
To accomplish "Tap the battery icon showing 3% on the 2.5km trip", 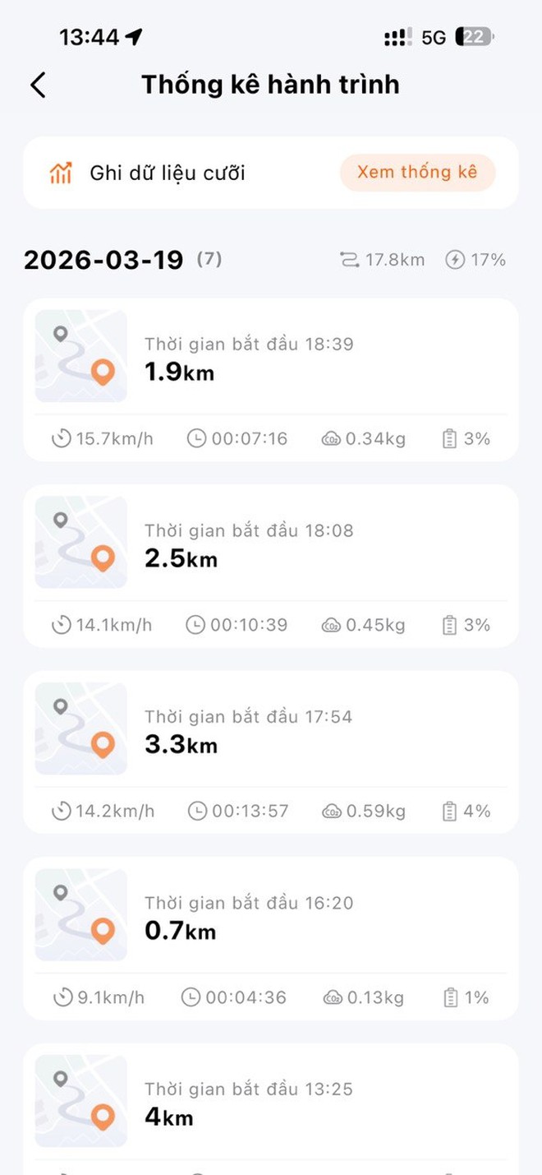I will pyautogui.click(x=449, y=624).
